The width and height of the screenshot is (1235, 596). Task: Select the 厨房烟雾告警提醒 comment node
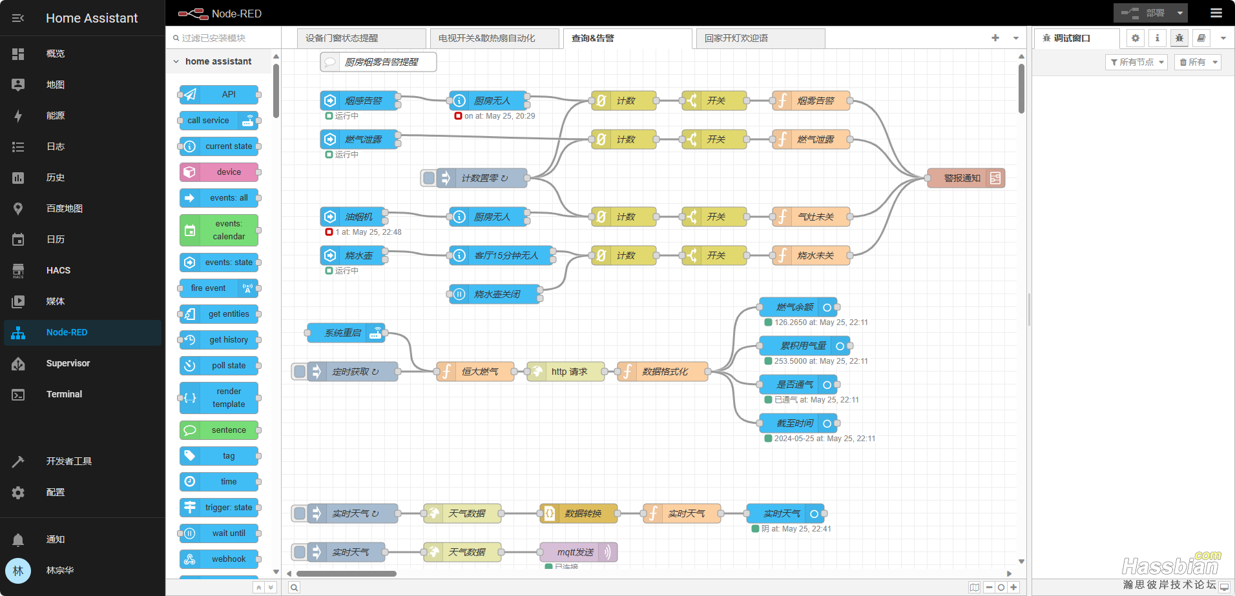coord(379,62)
